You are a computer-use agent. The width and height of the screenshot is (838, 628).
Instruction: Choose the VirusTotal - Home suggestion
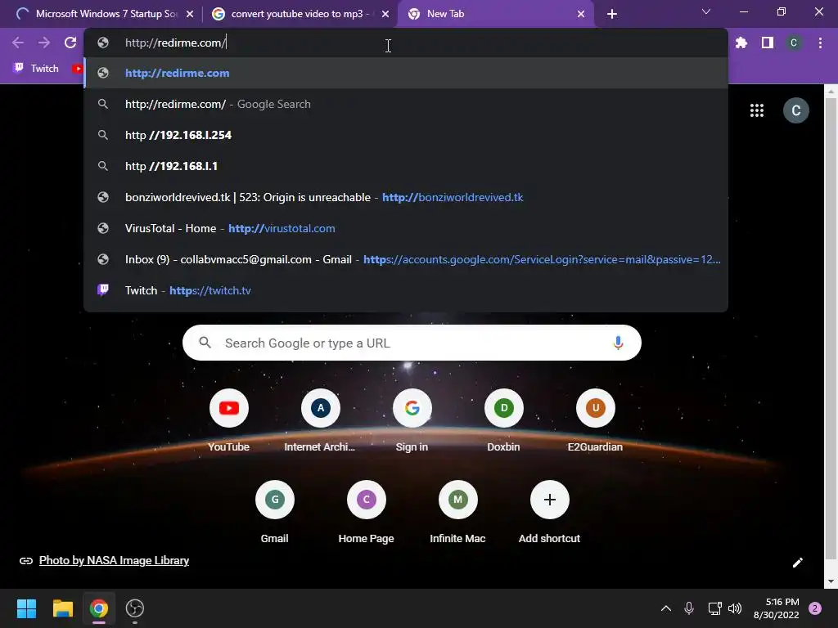tap(406, 228)
